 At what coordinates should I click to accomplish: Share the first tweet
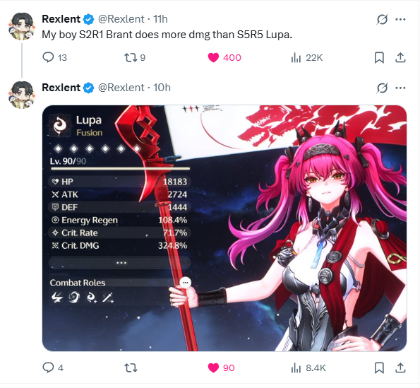(x=400, y=58)
